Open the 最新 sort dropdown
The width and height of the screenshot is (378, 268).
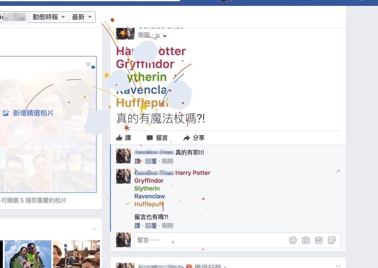(x=82, y=17)
